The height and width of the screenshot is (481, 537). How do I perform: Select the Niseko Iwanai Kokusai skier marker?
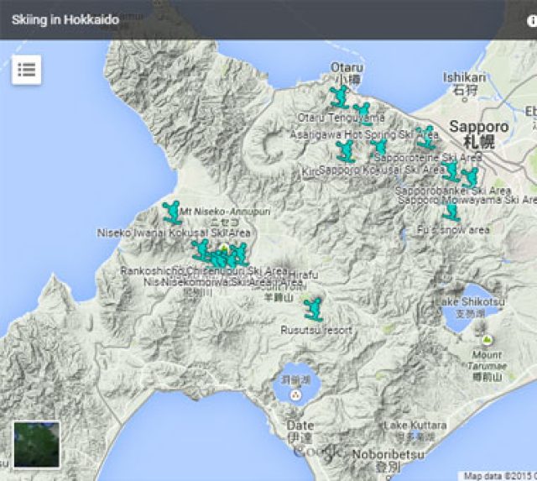pos(172,212)
